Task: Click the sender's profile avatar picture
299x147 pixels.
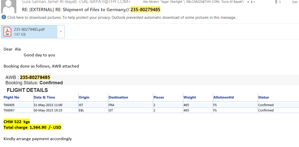Action: (10, 6)
